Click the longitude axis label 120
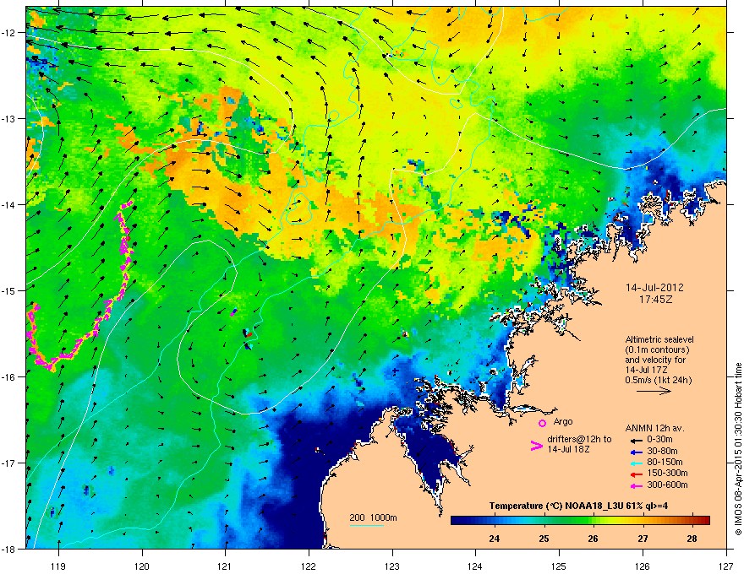Viewport: 744px width, 574px height. (142, 566)
